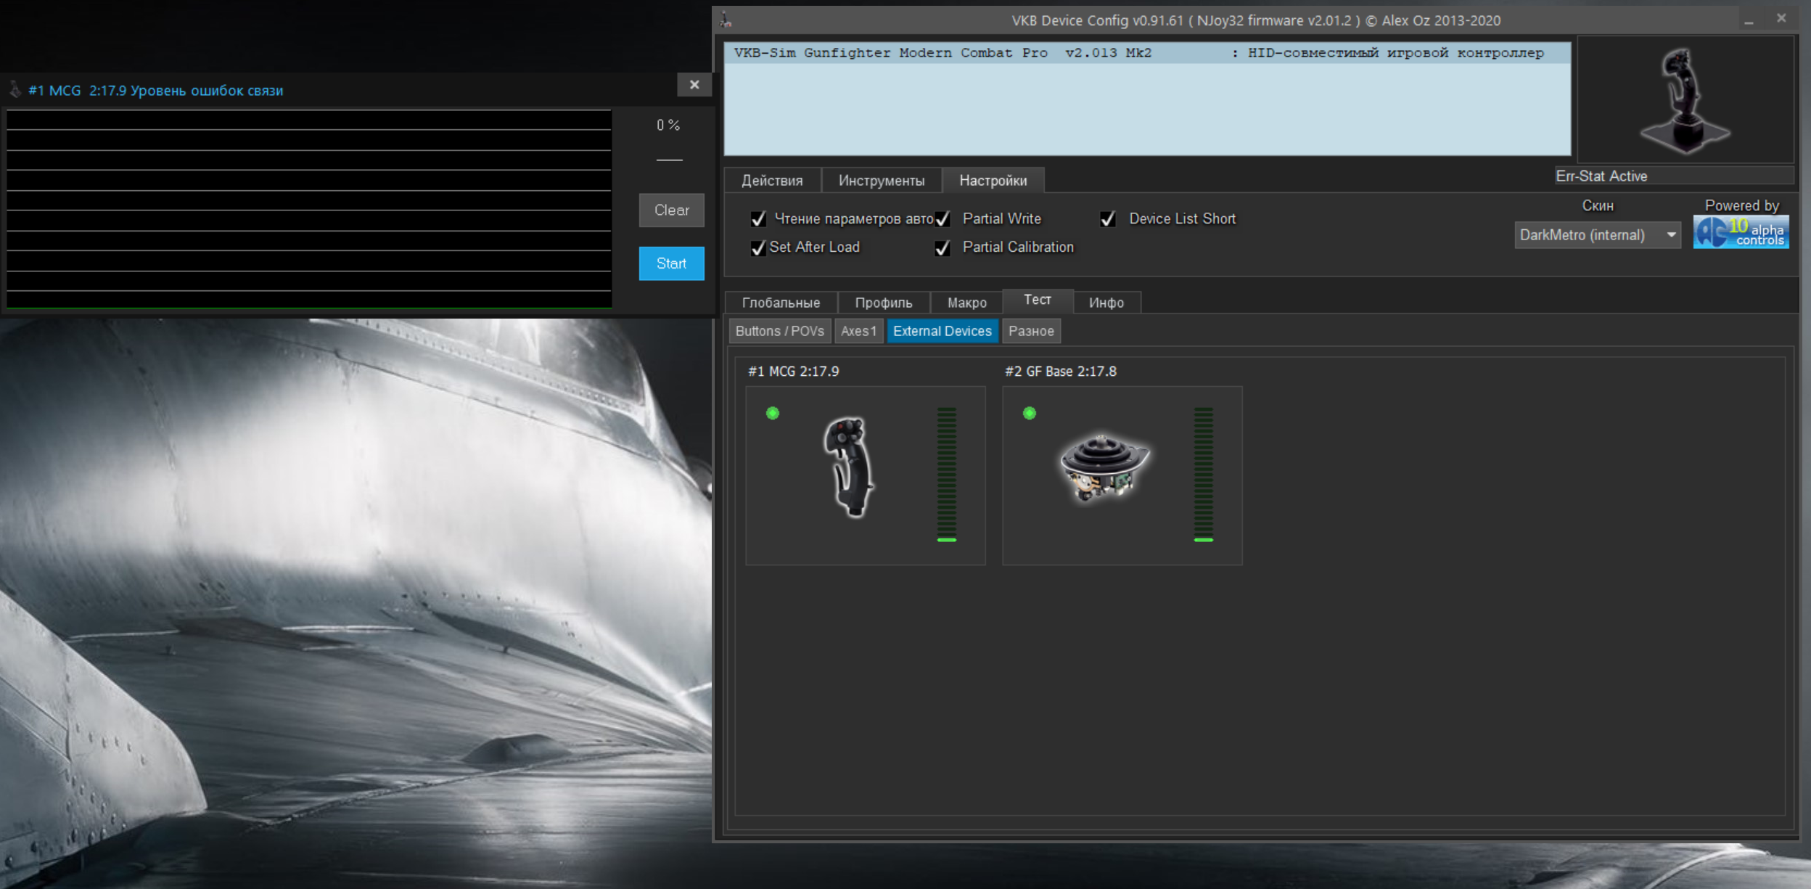Open the Макро tab
The width and height of the screenshot is (1811, 889).
tap(967, 303)
